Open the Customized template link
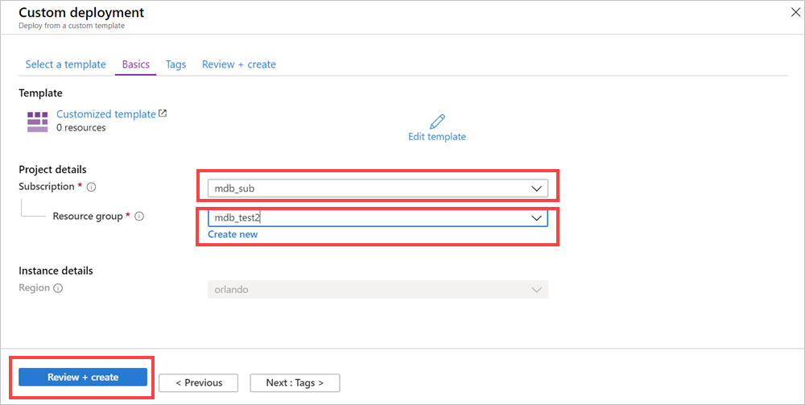 105,114
